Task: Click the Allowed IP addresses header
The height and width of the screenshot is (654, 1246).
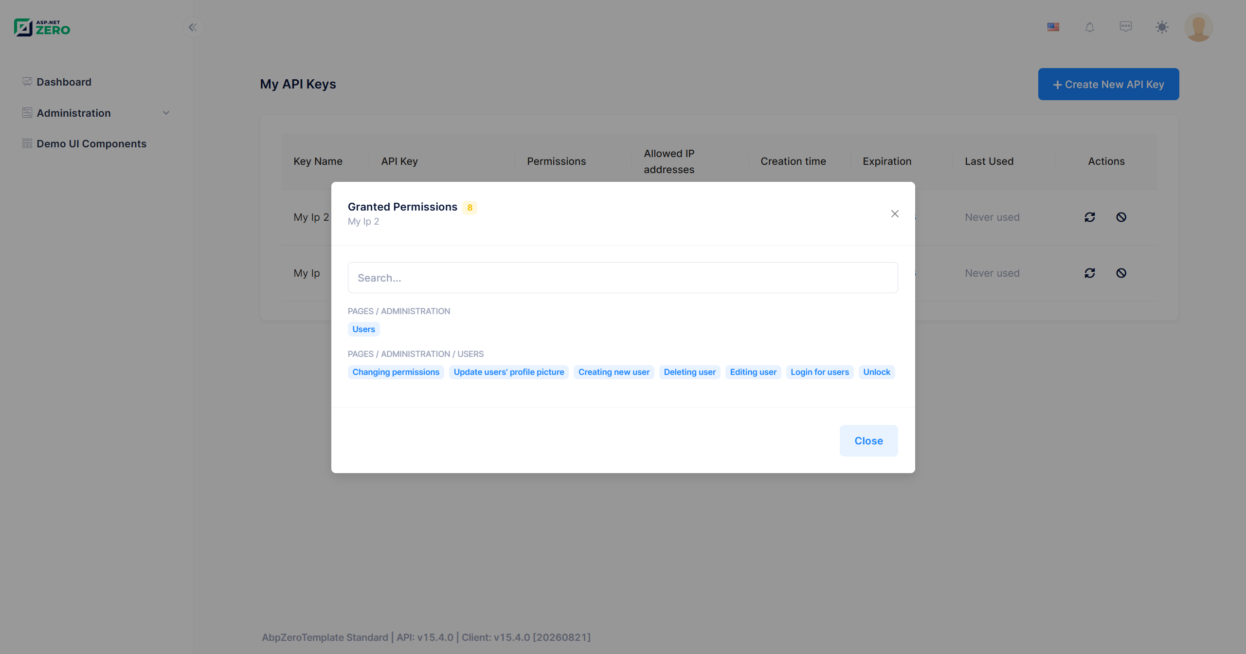Action: point(669,161)
